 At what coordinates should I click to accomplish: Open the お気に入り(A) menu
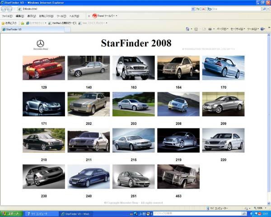pos(46,16)
